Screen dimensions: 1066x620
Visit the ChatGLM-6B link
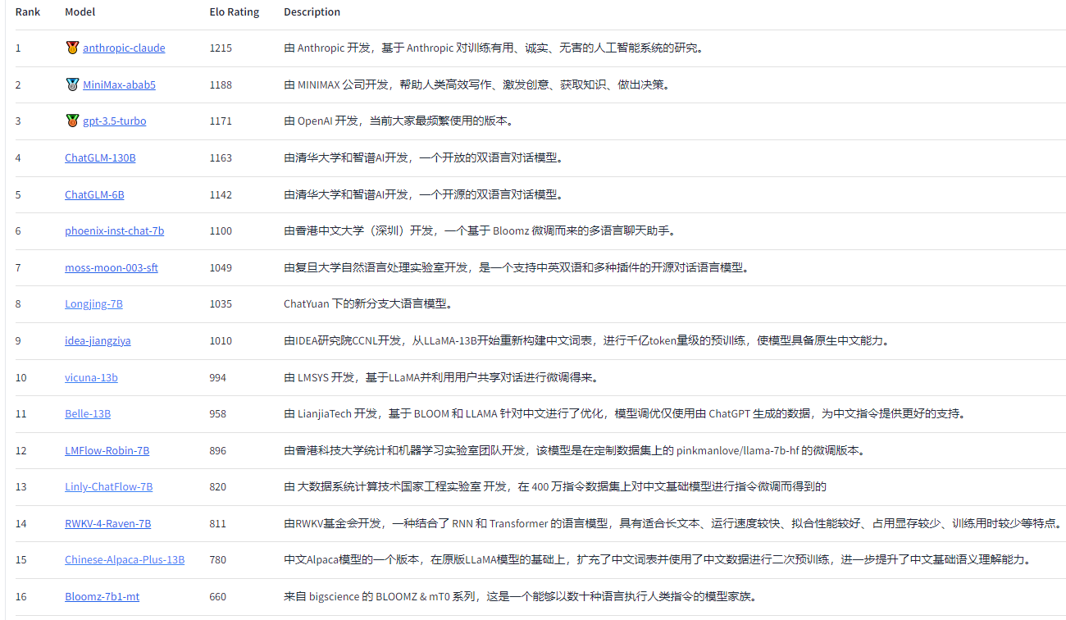[x=94, y=194]
